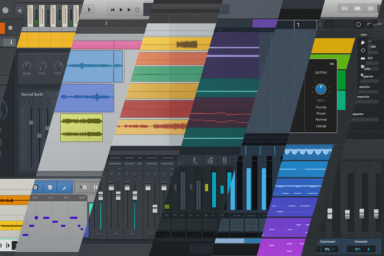Click first small arrow under Sound Synth
Viewport: 384px width, 256px height.
coord(23,102)
